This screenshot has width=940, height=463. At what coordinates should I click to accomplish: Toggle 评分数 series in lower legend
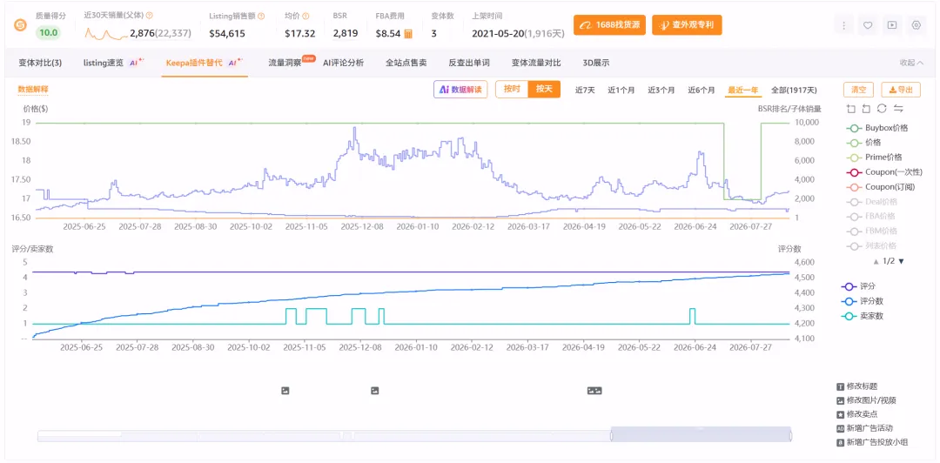[863, 301]
